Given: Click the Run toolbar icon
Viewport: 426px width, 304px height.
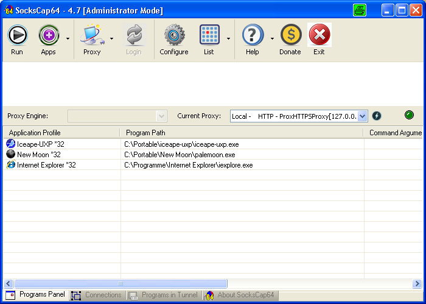Looking at the screenshot, I should point(18,35).
